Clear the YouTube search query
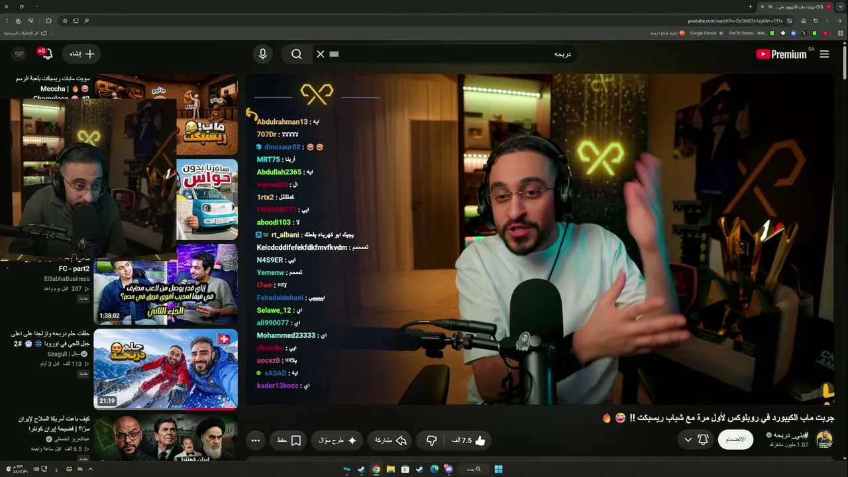848x477 pixels. pos(321,54)
